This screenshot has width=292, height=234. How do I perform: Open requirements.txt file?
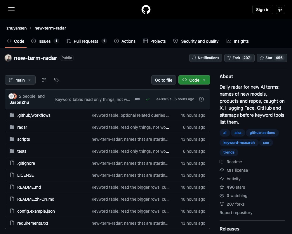[33, 223]
